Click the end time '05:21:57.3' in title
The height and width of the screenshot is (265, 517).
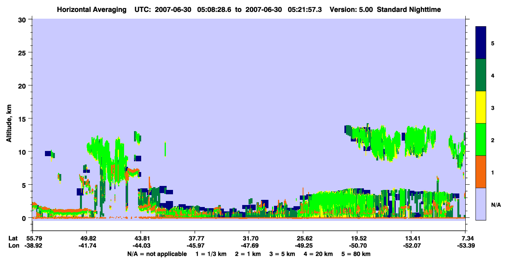tap(305, 9)
